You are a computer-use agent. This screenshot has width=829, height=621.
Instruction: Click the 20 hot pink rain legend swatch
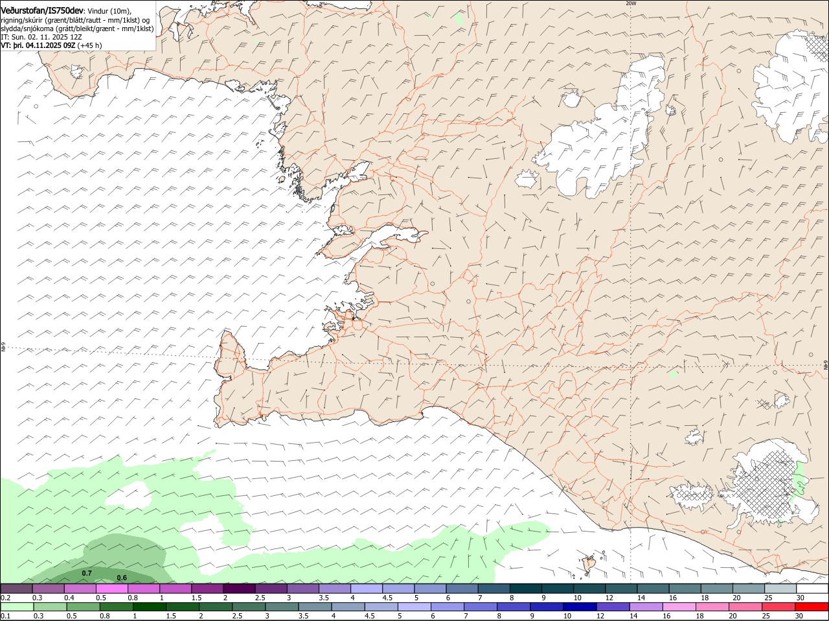click(x=745, y=607)
